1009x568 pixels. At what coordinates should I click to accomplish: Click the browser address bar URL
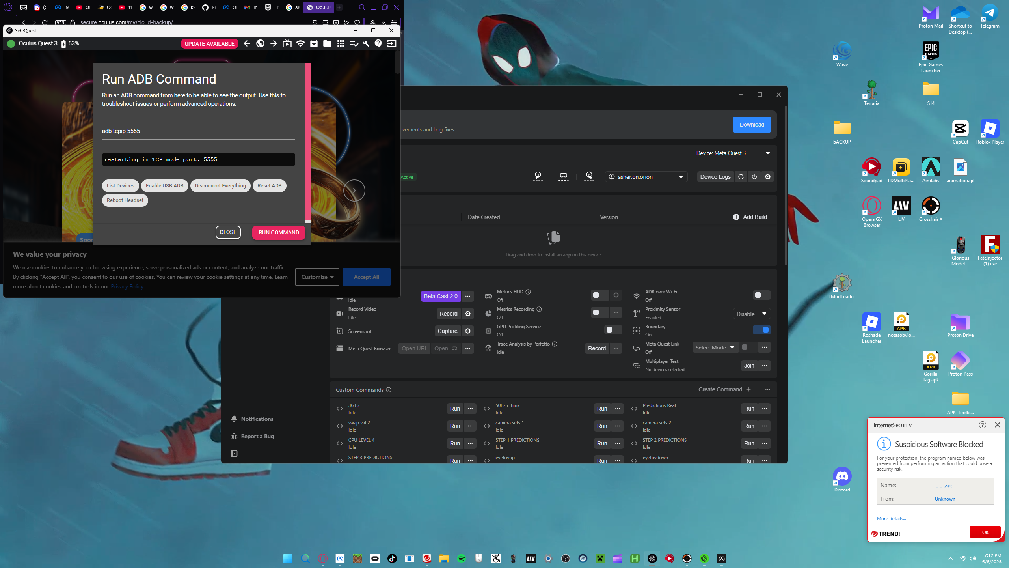tap(127, 22)
